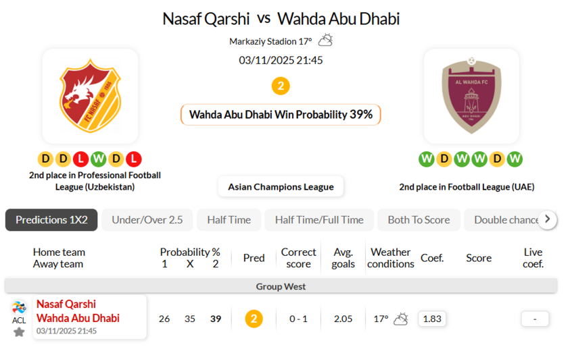Screen dimensions: 568x349
Task: Click the Al Wahda FC club crest
Action: pyautogui.click(x=471, y=96)
